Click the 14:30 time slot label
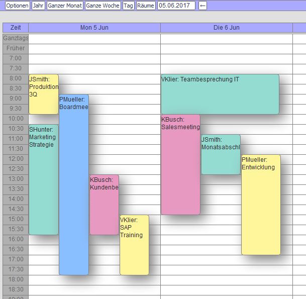The width and height of the screenshot is (306, 299). coord(16,210)
